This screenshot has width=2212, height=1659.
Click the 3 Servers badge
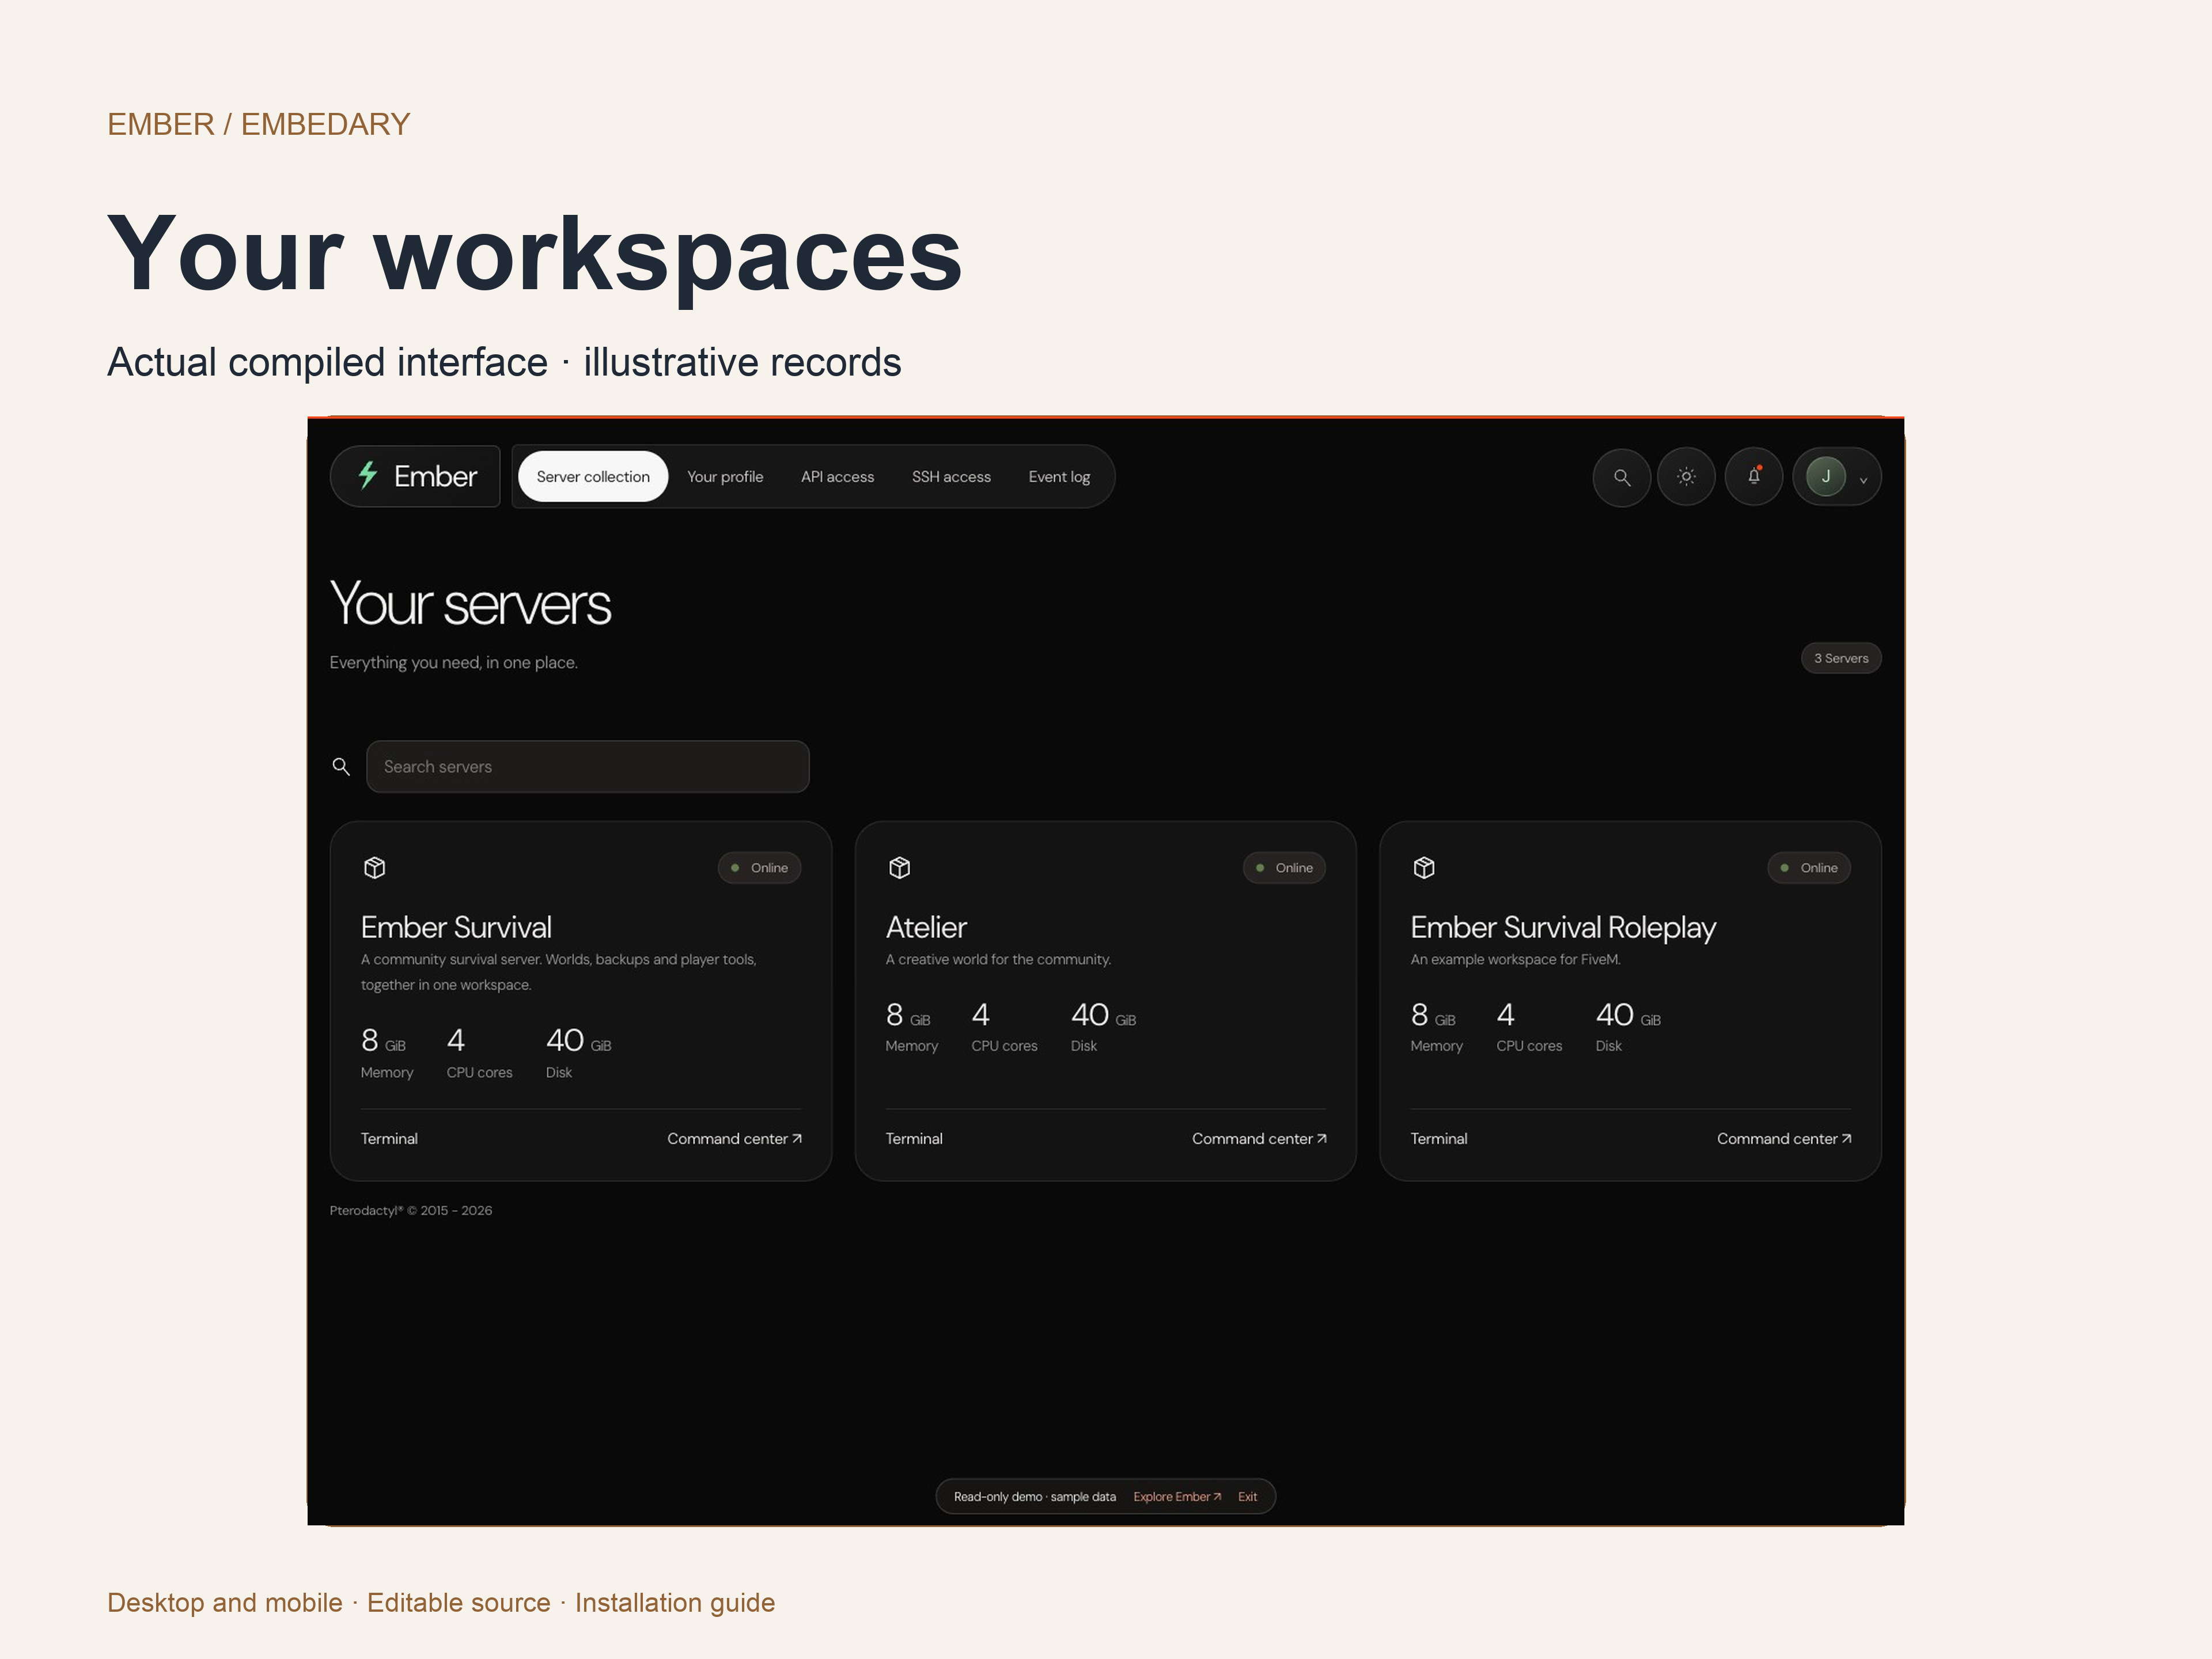[x=1841, y=658]
